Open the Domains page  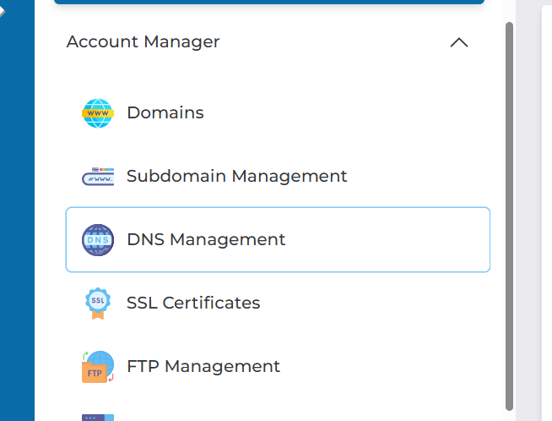pyautogui.click(x=165, y=113)
